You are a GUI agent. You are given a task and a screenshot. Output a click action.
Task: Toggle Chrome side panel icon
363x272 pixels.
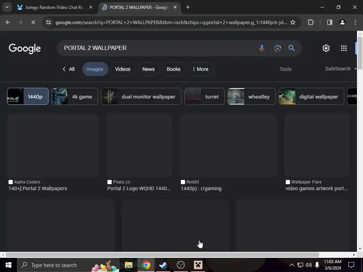329,22
